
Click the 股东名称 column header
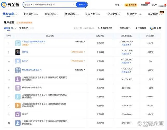50,36
